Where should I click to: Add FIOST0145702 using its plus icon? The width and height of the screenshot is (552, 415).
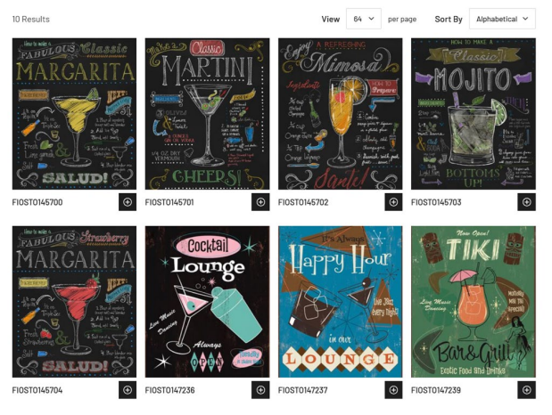click(x=393, y=202)
